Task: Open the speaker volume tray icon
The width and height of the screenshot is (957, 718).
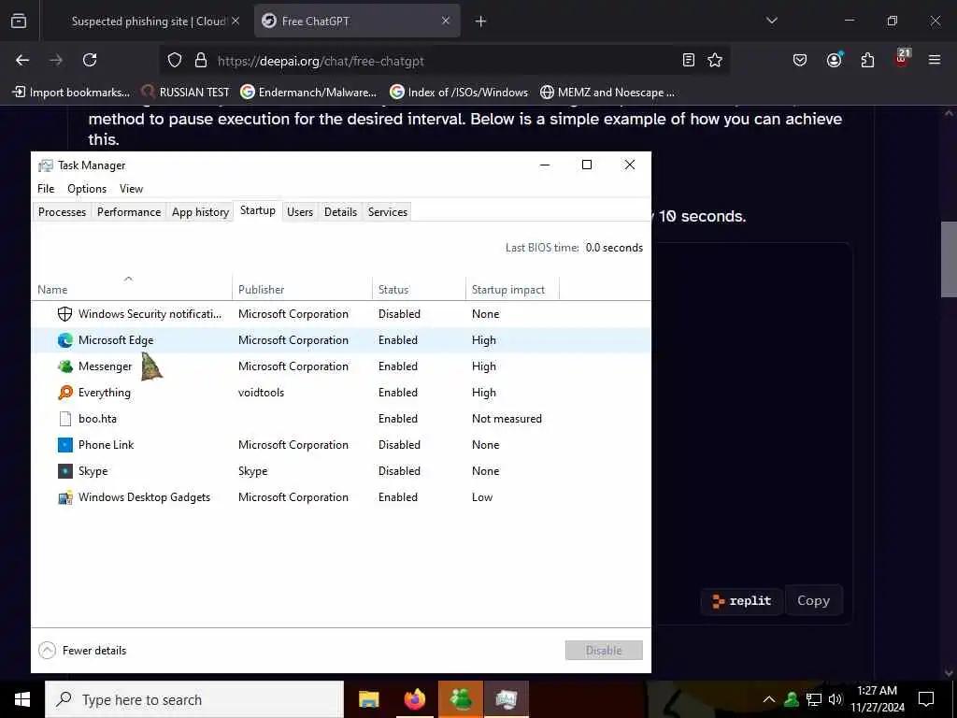Action: click(x=835, y=699)
